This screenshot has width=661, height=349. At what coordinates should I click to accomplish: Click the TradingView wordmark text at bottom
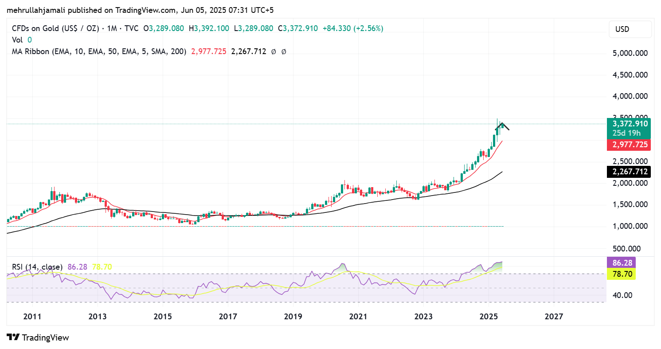tap(45, 337)
